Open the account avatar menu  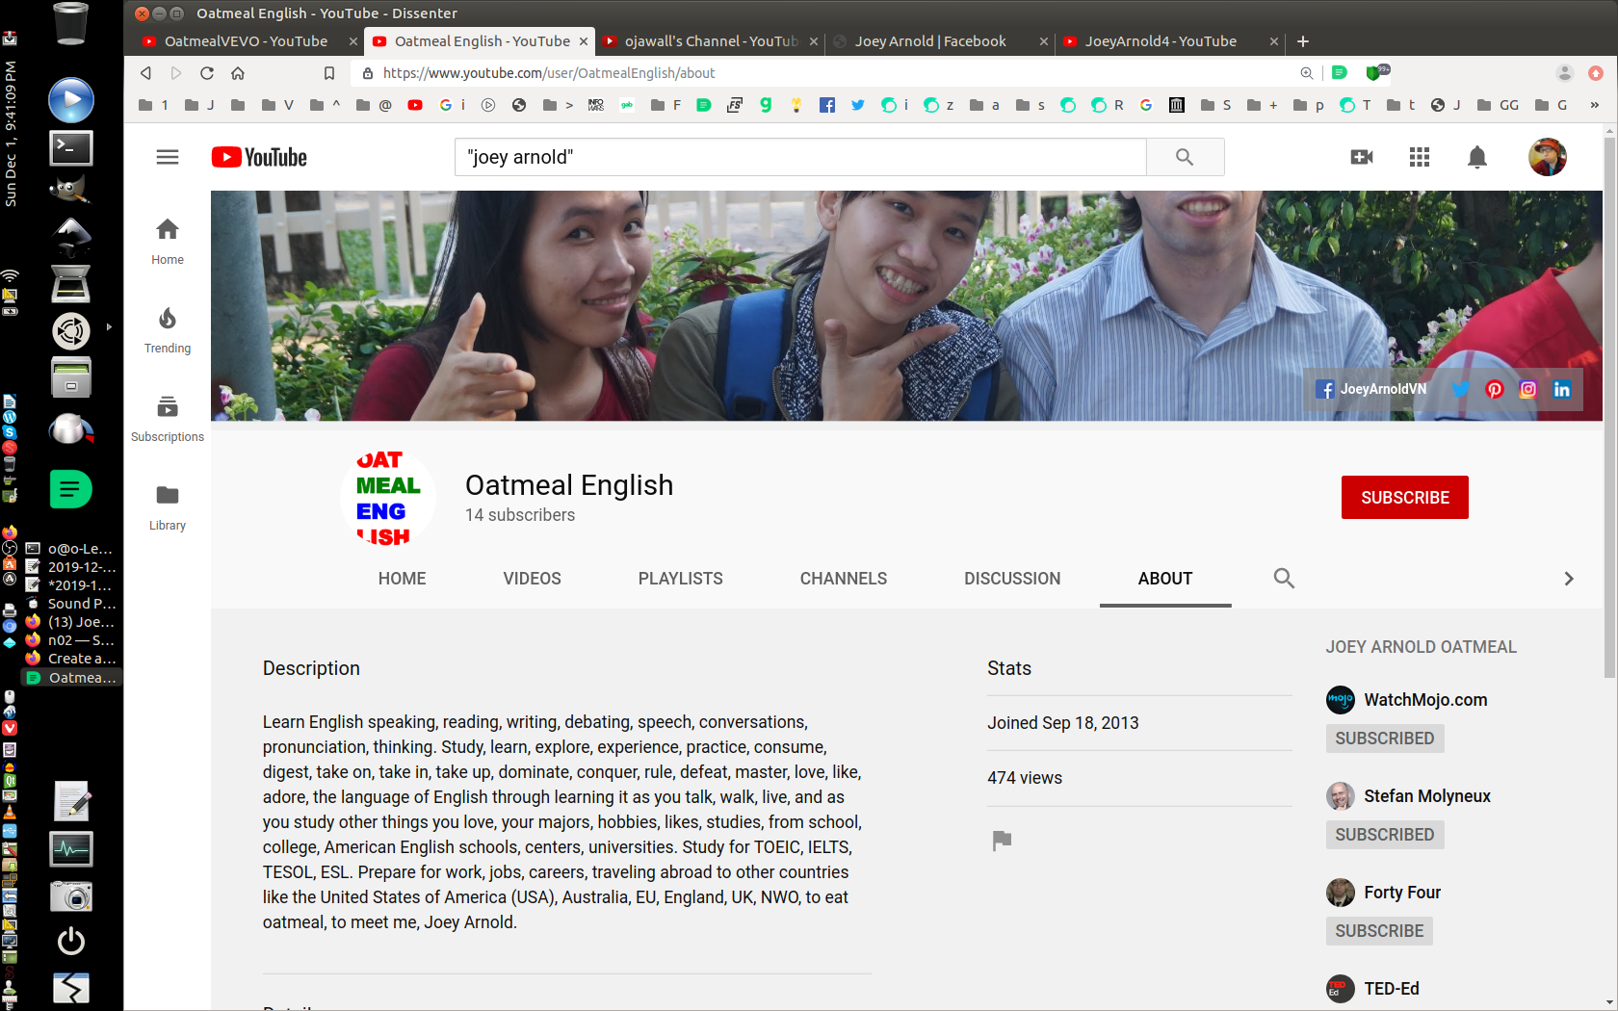(1548, 157)
